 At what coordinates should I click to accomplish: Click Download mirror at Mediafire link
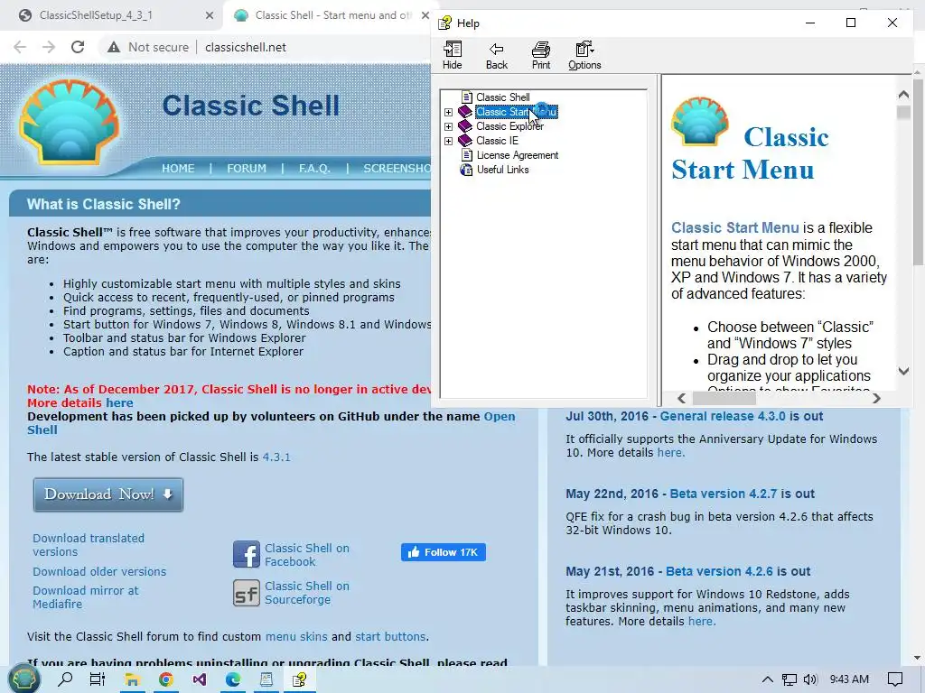pyautogui.click(x=86, y=597)
